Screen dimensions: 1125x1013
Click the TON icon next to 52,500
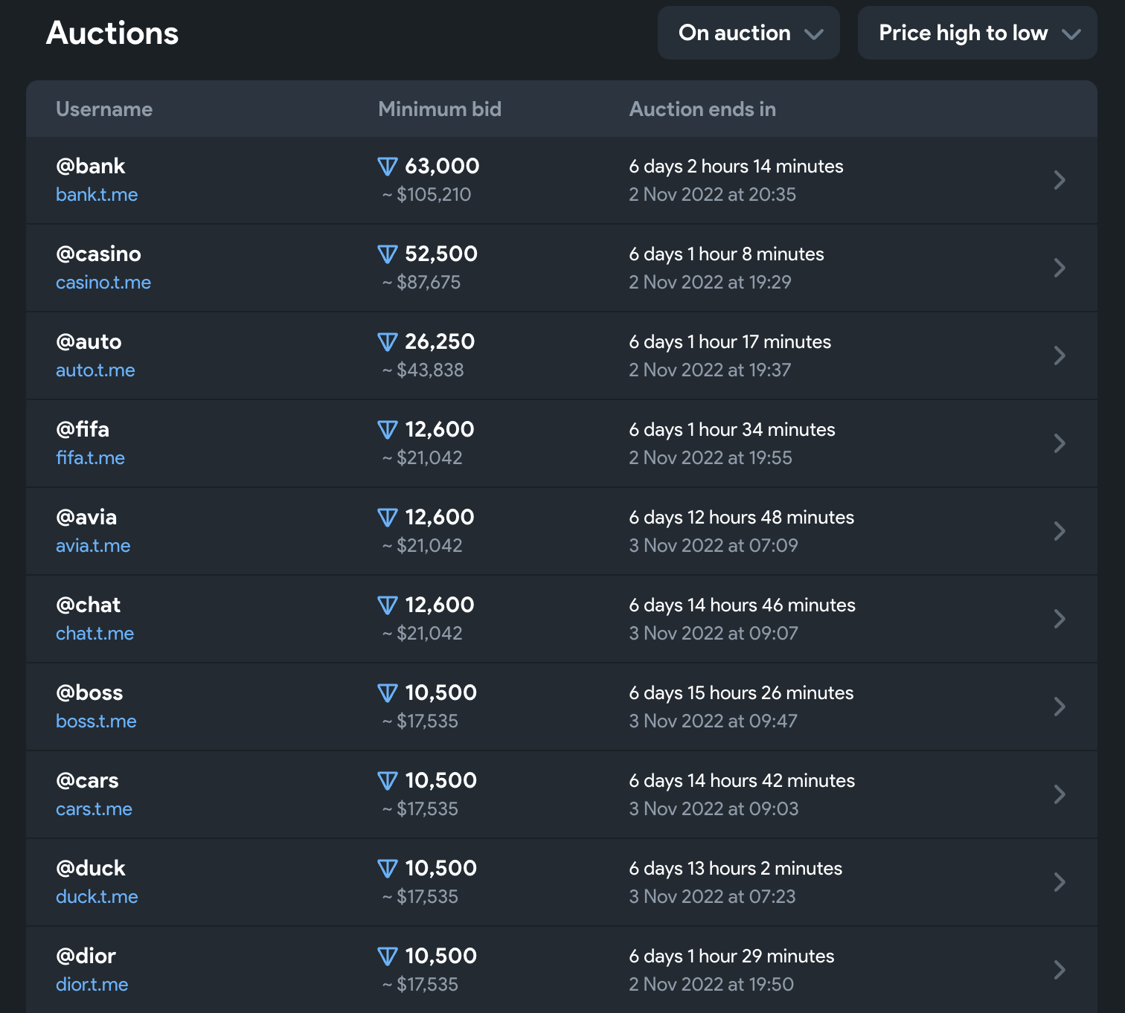pyautogui.click(x=388, y=254)
